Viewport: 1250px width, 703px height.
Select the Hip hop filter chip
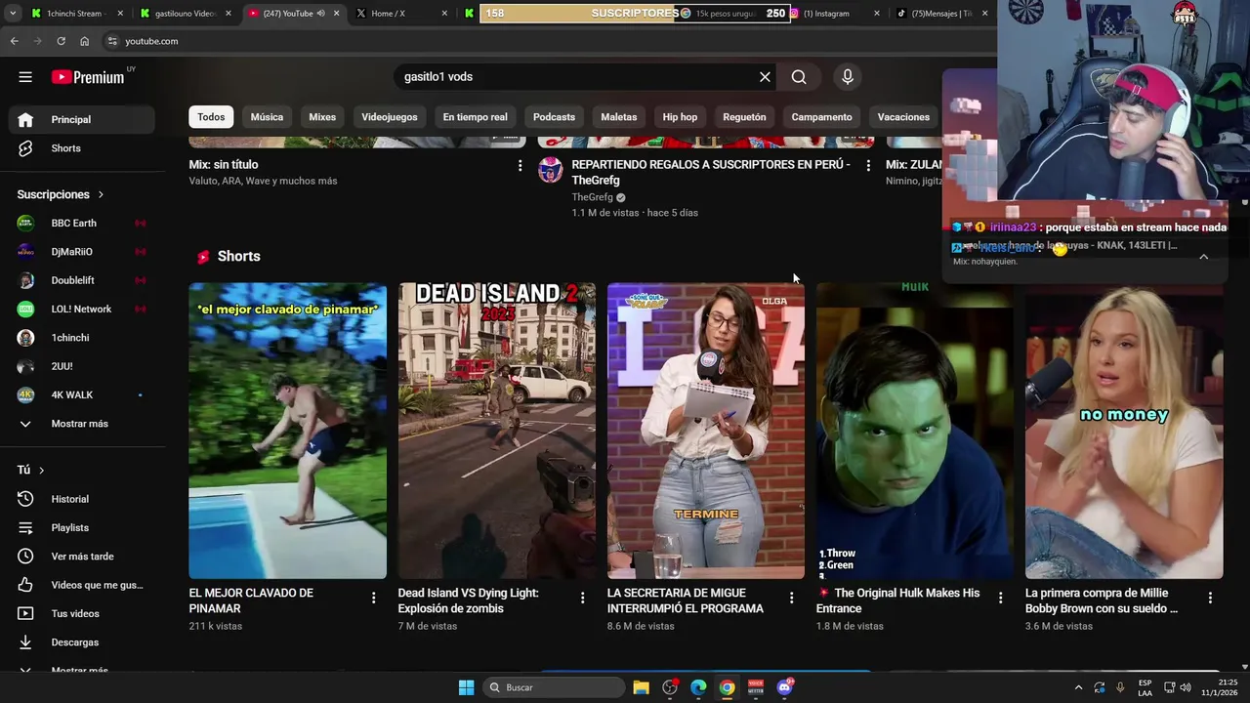tap(680, 117)
